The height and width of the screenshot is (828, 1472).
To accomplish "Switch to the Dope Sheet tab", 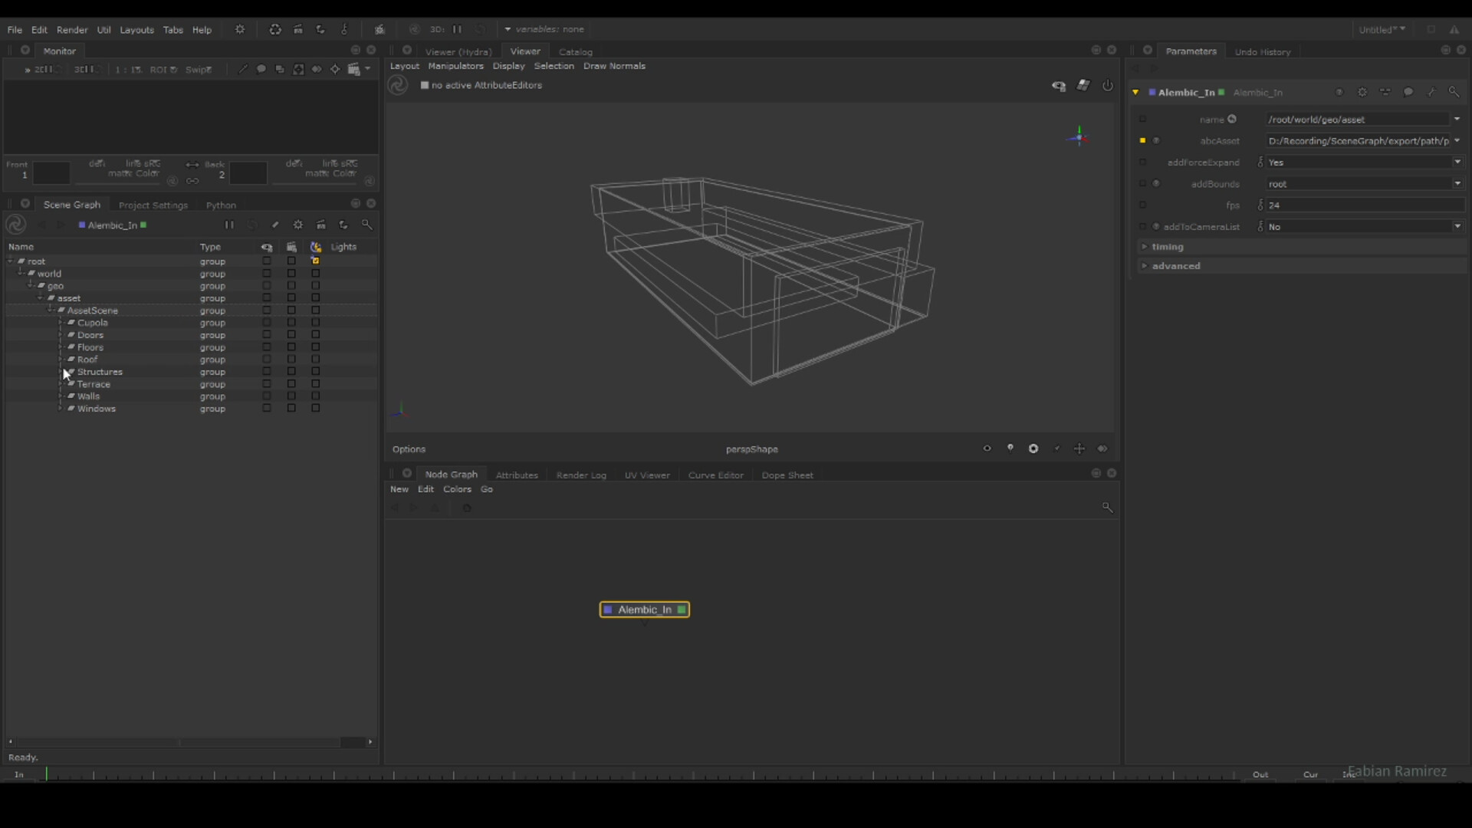I will point(787,475).
